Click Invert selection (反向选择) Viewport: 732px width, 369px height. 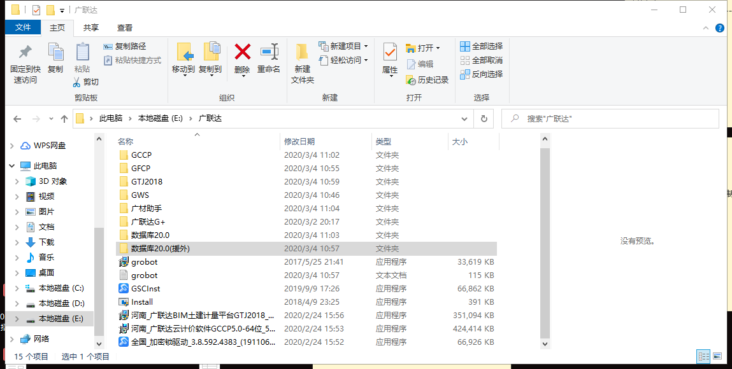pos(481,74)
